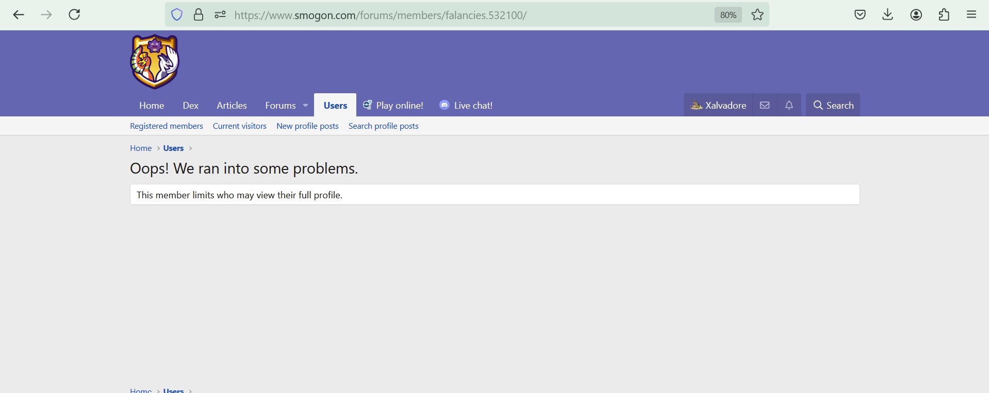Select the Users navigation tab

coord(335,105)
